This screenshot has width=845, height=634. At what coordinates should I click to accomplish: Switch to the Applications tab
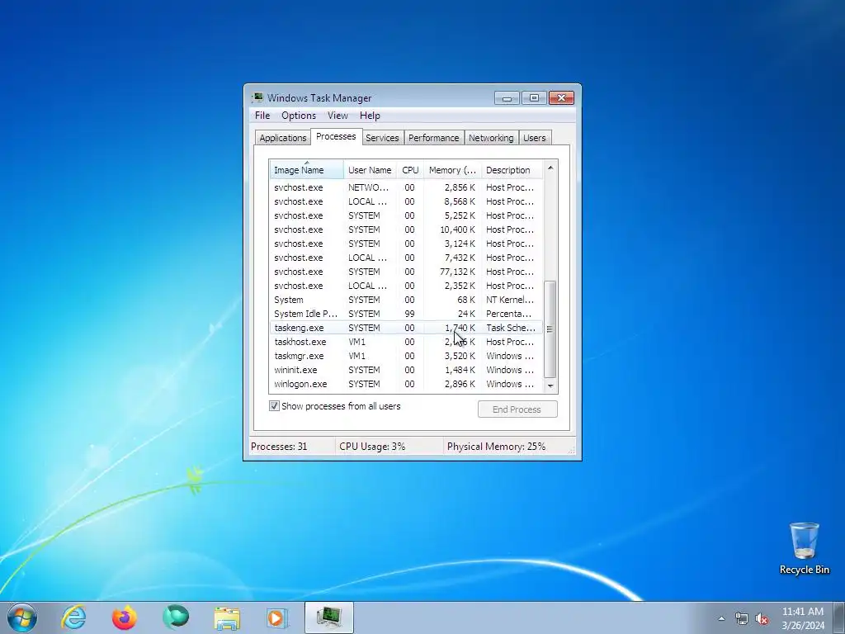pos(282,138)
